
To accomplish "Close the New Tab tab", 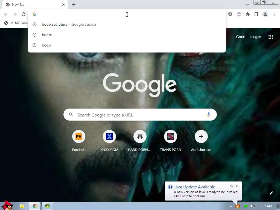I will (x=63, y=5).
